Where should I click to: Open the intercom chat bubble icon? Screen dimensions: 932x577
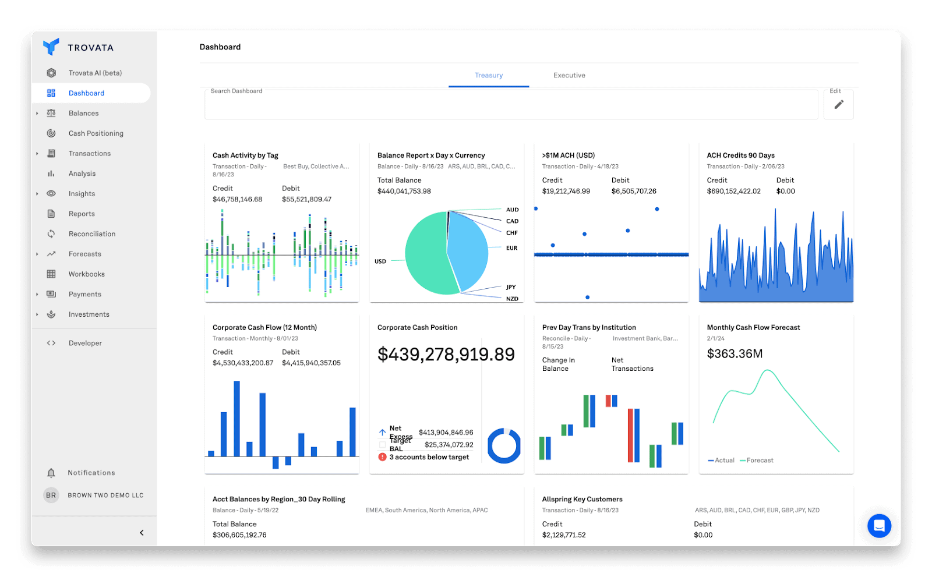pyautogui.click(x=879, y=526)
